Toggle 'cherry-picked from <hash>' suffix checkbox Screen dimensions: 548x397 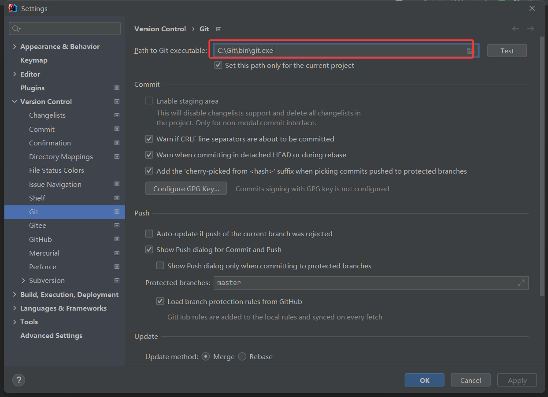coord(149,171)
